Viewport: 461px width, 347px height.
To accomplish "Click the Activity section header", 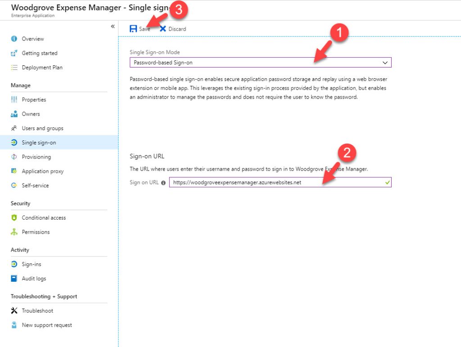I will [x=20, y=250].
